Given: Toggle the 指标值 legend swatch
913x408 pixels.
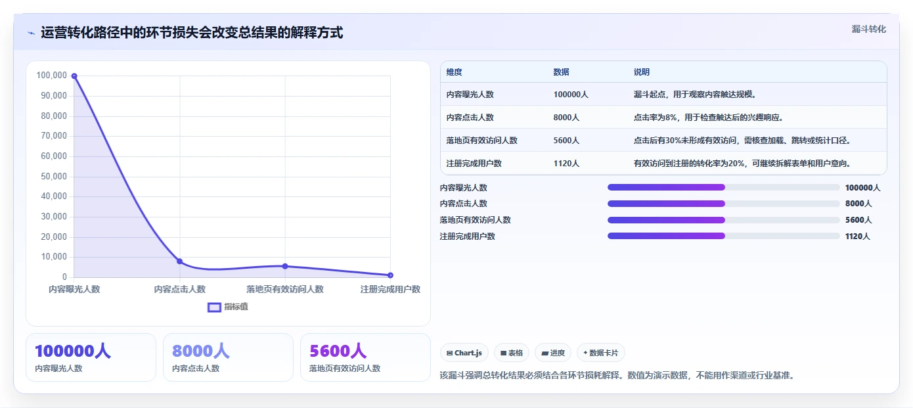Looking at the screenshot, I should tap(214, 307).
